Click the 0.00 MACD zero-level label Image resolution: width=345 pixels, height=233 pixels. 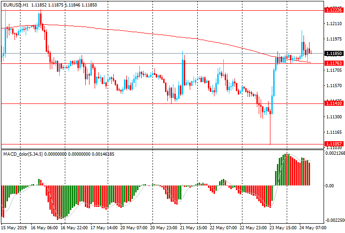point(330,185)
